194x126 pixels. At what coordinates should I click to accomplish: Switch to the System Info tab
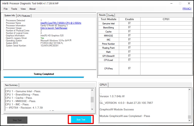click(10, 16)
